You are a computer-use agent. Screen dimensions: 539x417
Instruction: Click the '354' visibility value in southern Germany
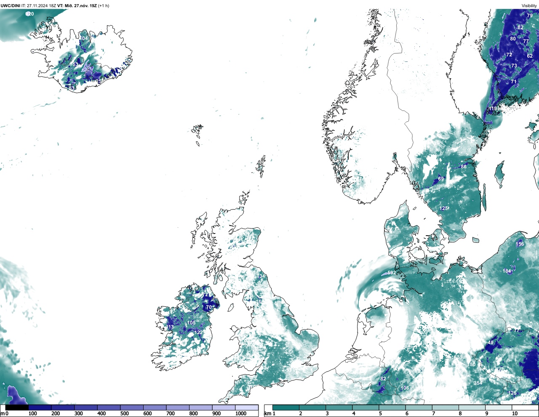(478, 383)
